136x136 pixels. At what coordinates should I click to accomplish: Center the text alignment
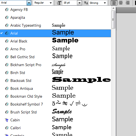coord(121,3)
